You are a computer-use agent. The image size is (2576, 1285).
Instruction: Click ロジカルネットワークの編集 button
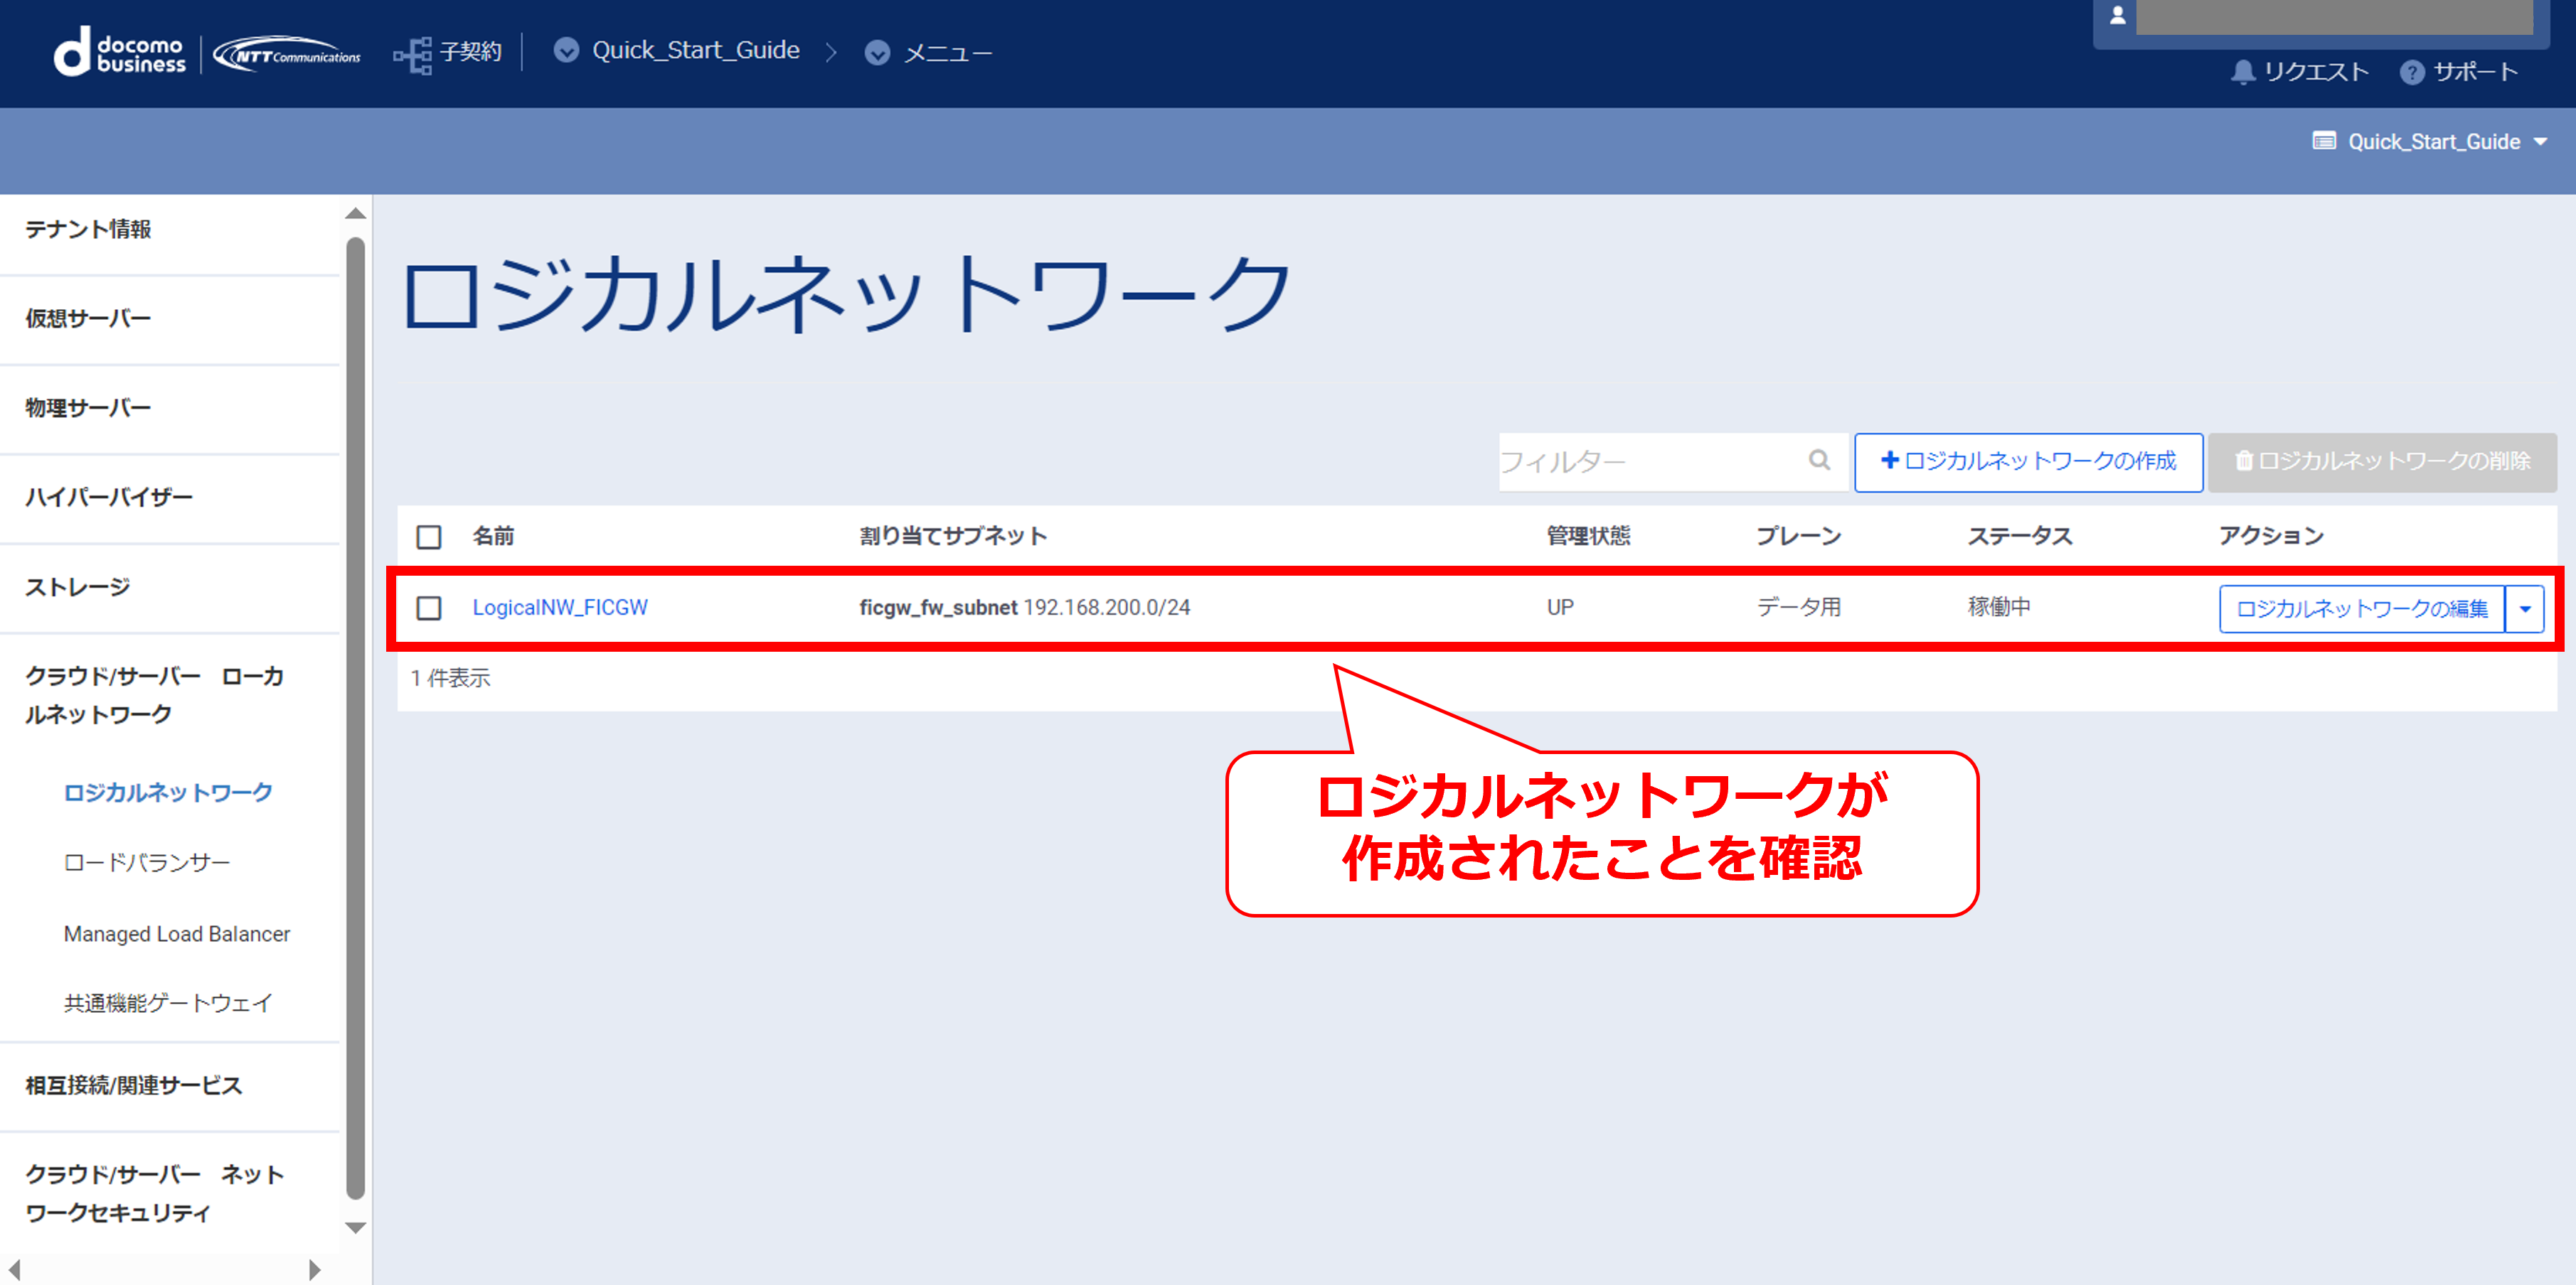(x=2361, y=608)
